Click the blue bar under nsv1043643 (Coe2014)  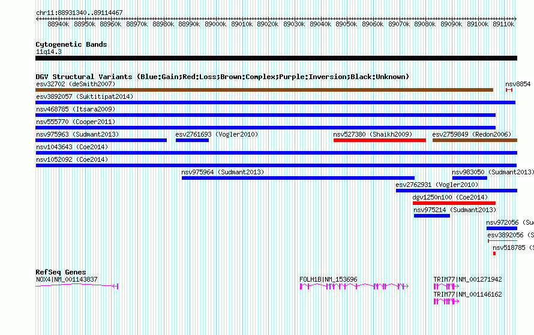(x=276, y=153)
